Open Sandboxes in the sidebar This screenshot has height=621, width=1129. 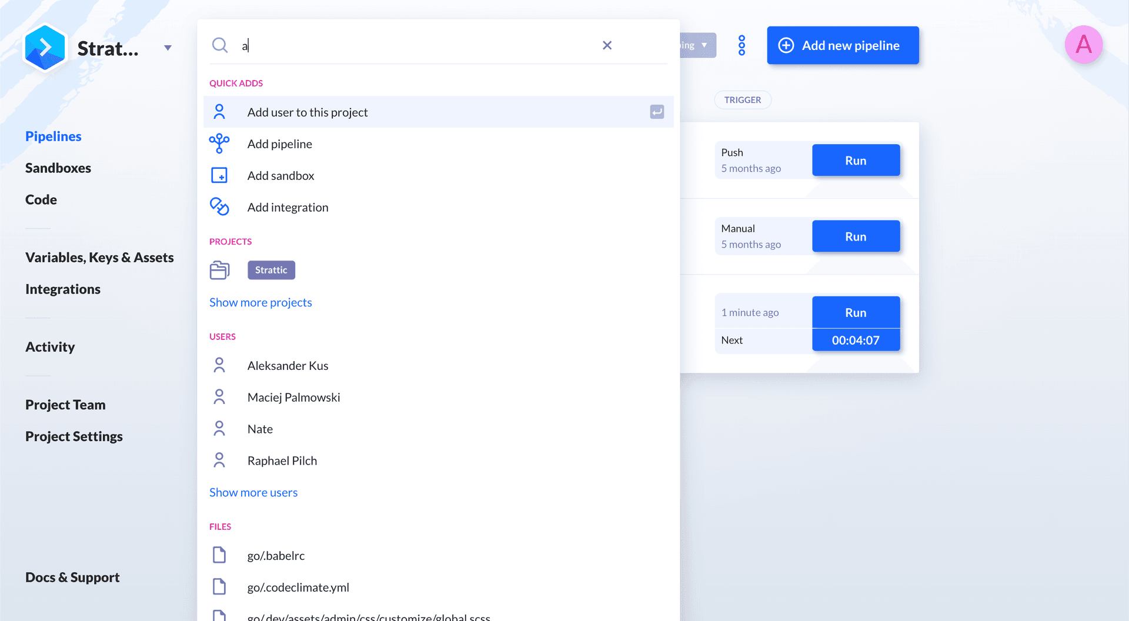(x=58, y=168)
